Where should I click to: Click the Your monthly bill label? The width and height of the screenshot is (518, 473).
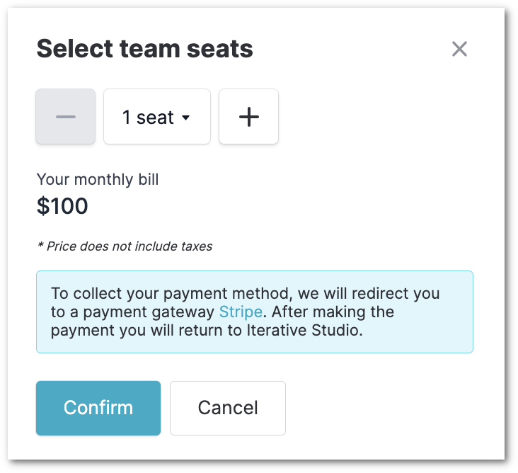(x=98, y=179)
